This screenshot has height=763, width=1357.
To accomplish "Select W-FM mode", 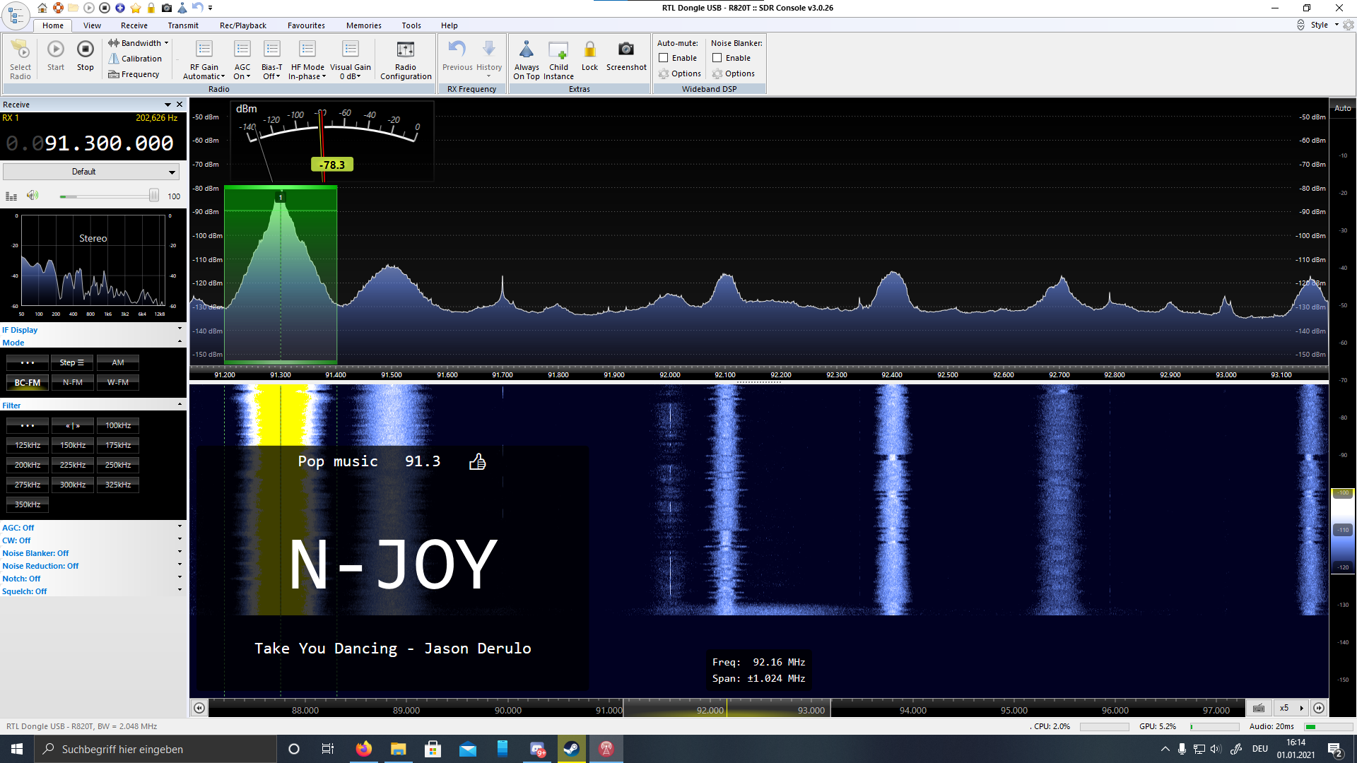I will [x=118, y=382].
